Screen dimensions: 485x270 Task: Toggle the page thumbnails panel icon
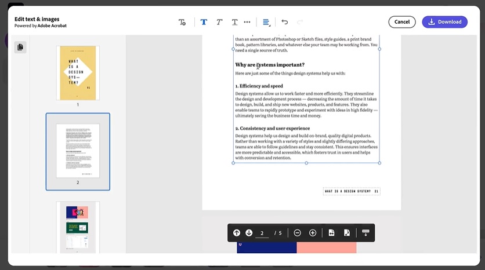point(20,47)
